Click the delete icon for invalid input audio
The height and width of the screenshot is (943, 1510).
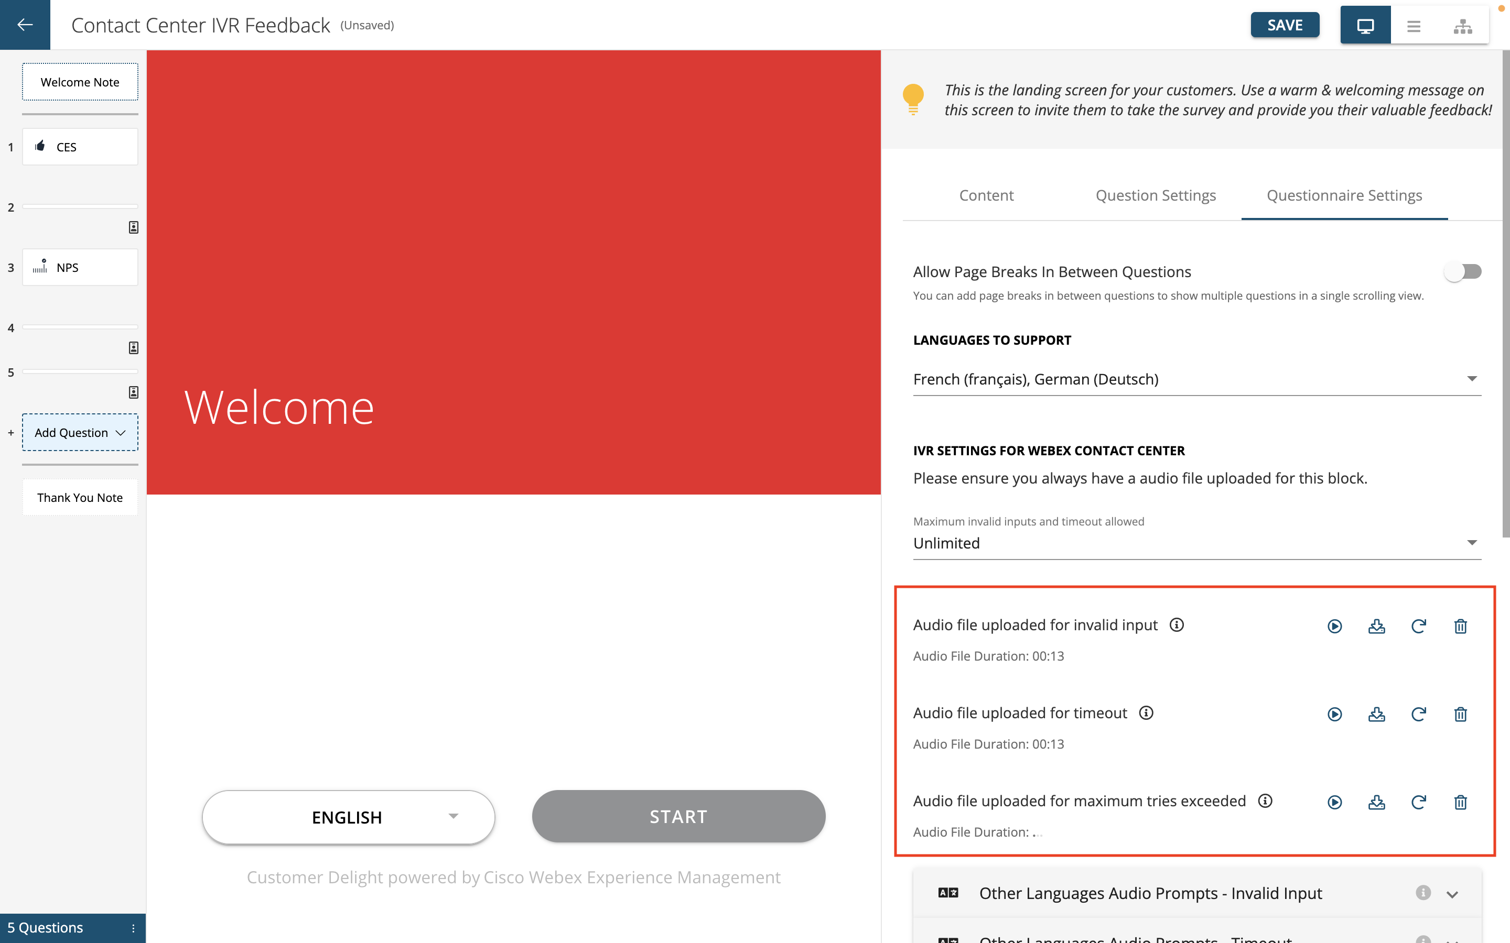[1460, 624]
